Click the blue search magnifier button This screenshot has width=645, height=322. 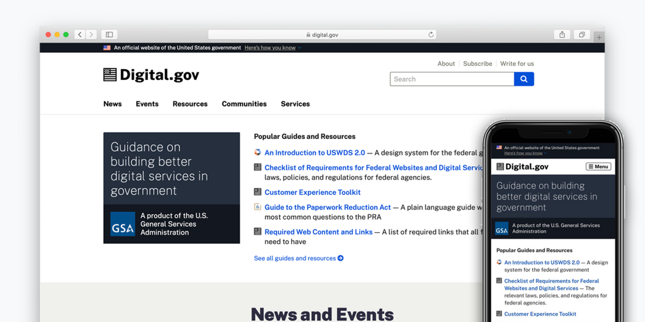point(523,79)
